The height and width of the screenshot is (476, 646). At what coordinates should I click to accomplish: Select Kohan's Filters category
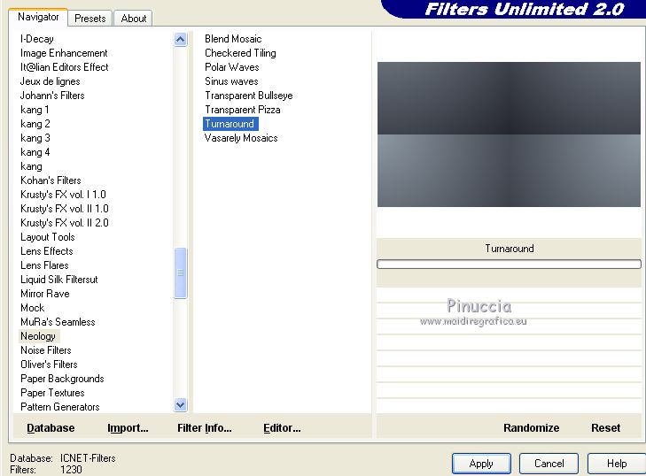[51, 180]
